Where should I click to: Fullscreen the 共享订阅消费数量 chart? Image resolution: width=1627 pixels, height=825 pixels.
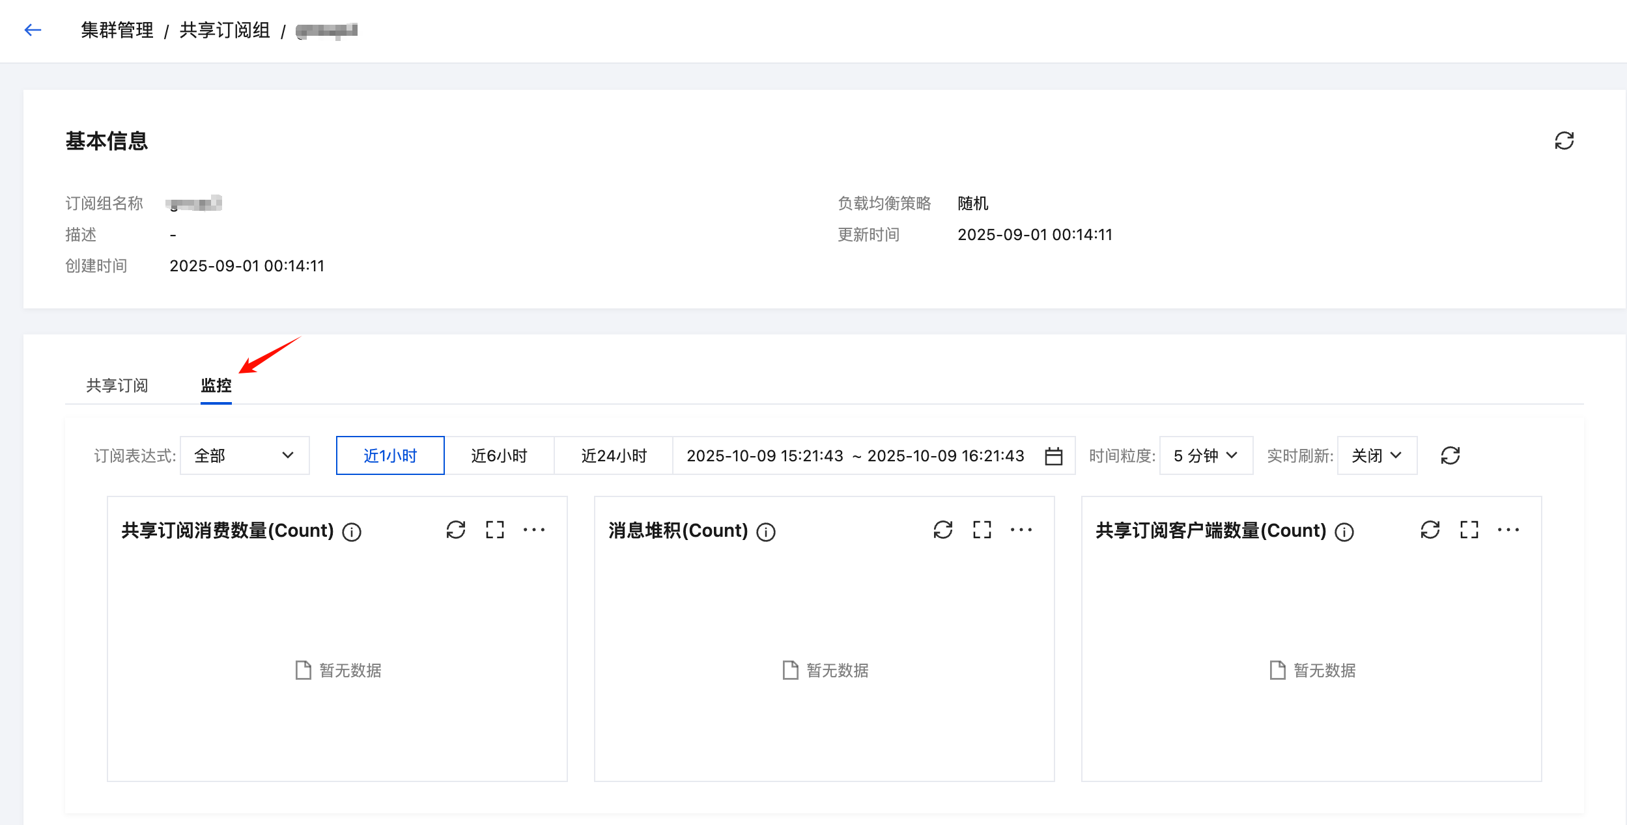[x=495, y=530]
